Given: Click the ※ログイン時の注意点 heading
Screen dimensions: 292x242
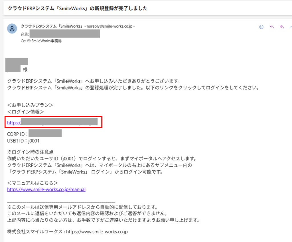Looking at the screenshot, I should pos(30,152).
